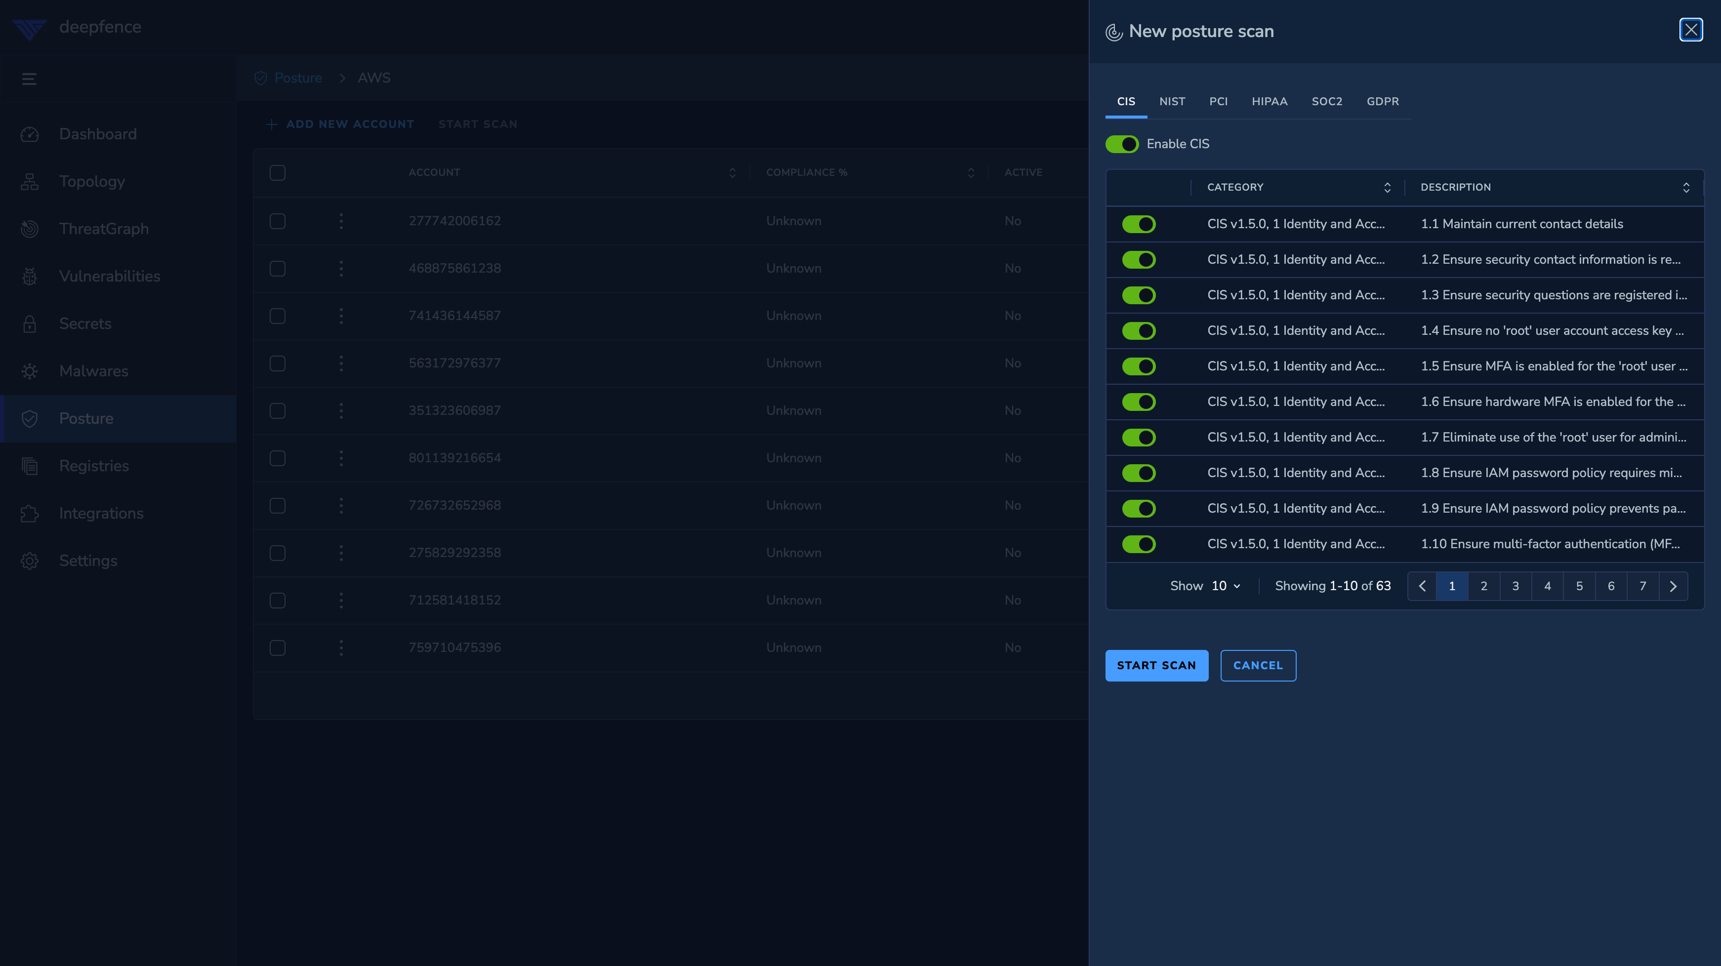Open the Topology sidebar icon

coord(30,182)
